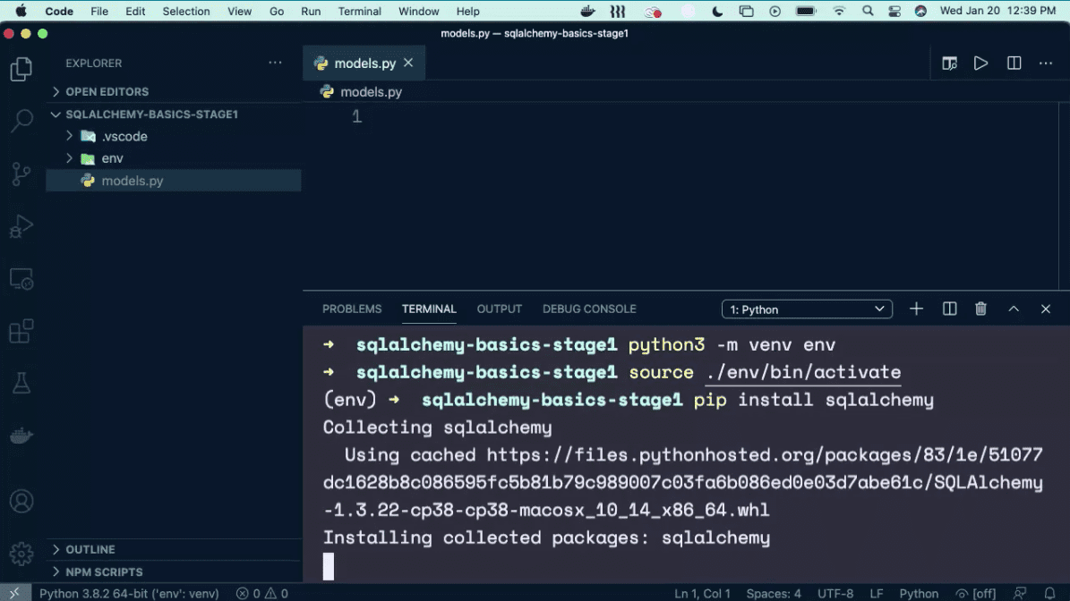
Task: Toggle the [off] status bar item
Action: pyautogui.click(x=975, y=594)
